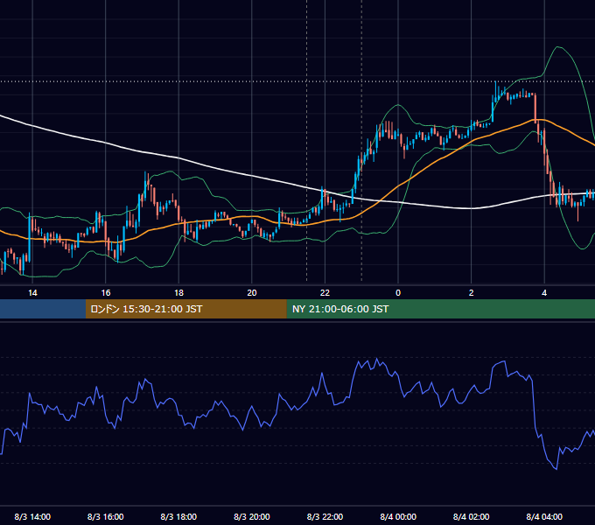
Task: Click the '16' time axis label
Action: 106,293
